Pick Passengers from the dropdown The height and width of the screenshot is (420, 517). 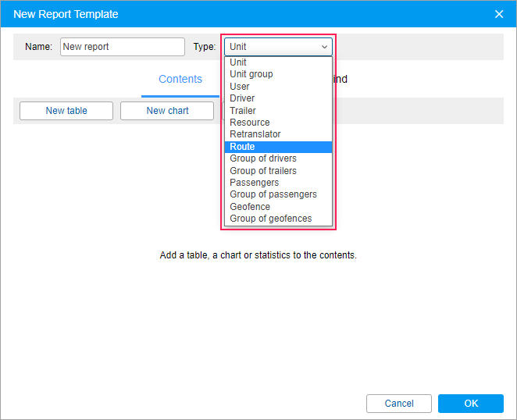(255, 183)
